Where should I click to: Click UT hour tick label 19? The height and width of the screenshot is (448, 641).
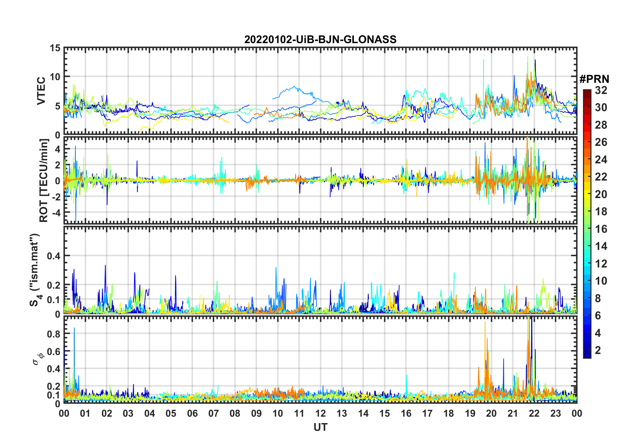pyautogui.click(x=470, y=413)
